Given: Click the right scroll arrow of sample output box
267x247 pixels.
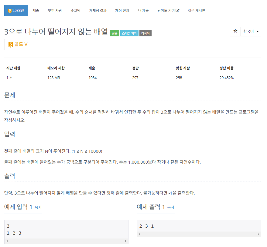Looking at the screenshot, I should 258,234.
